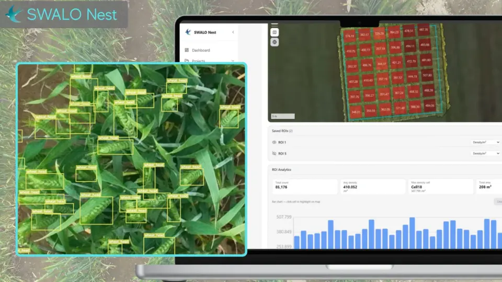Click the Total count 85,176 card
Screen dimensions: 502x282
click(305, 186)
